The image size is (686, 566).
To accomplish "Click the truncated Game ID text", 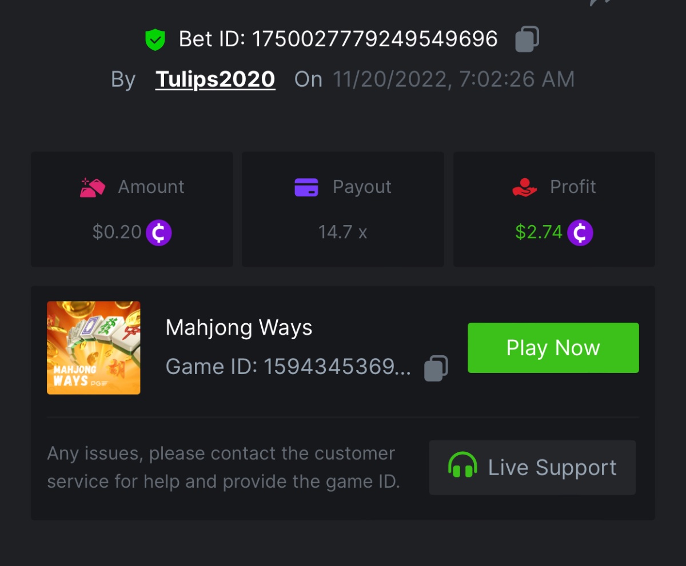I will click(x=288, y=367).
